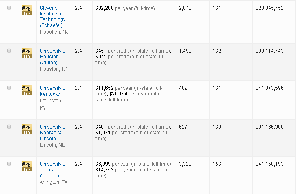This screenshot has height=194, width=297.
Task: Tick the University of Houston row checkbox
Action: pos(9,51)
